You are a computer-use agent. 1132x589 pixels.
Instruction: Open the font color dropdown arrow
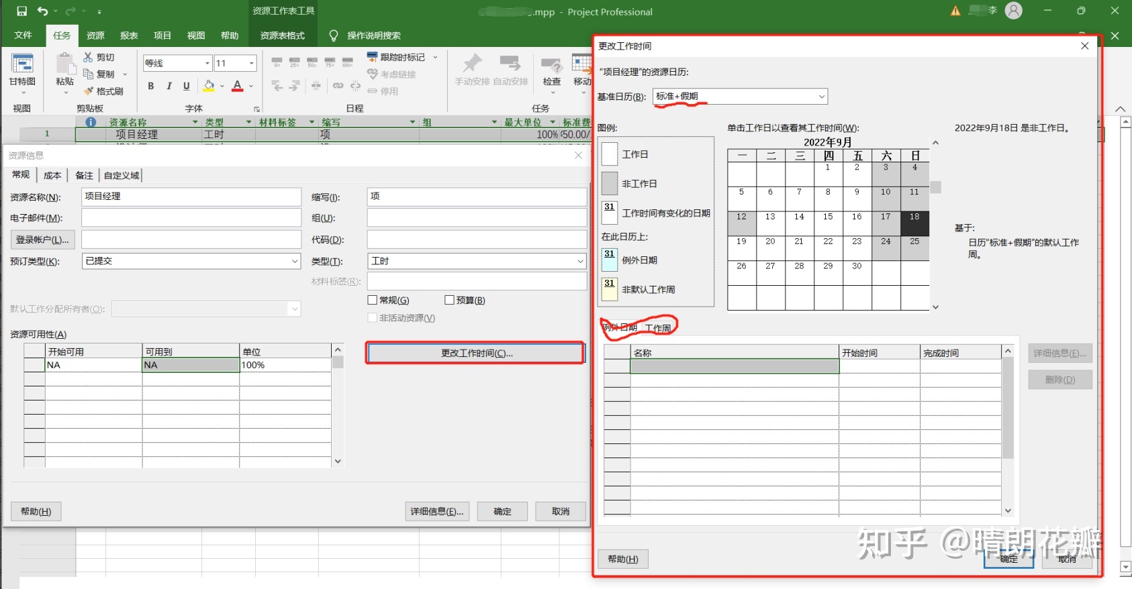251,86
